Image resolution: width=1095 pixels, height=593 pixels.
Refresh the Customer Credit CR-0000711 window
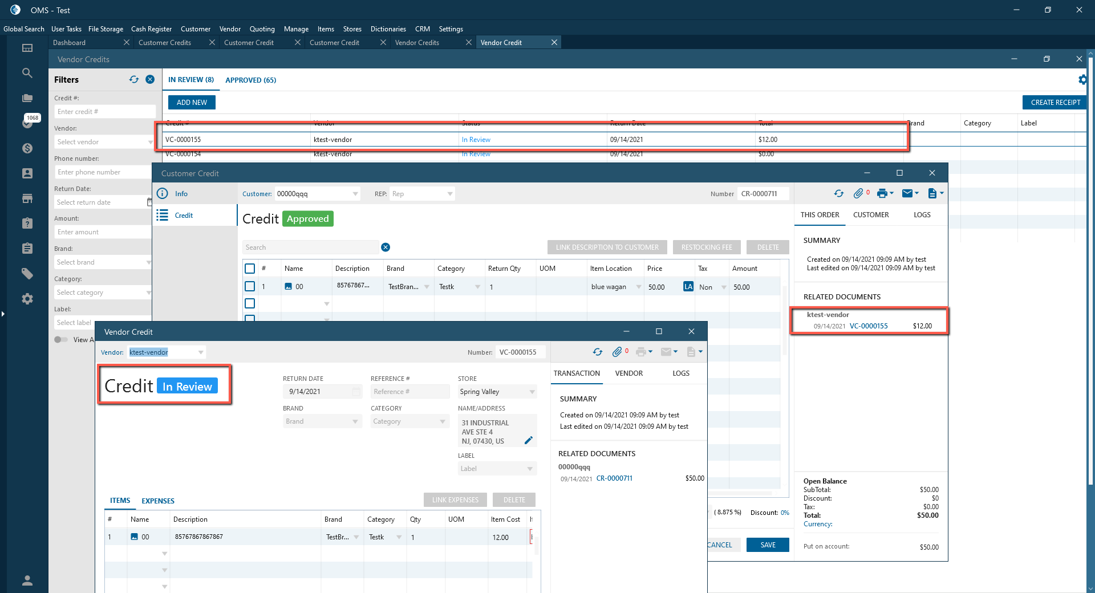click(x=839, y=193)
